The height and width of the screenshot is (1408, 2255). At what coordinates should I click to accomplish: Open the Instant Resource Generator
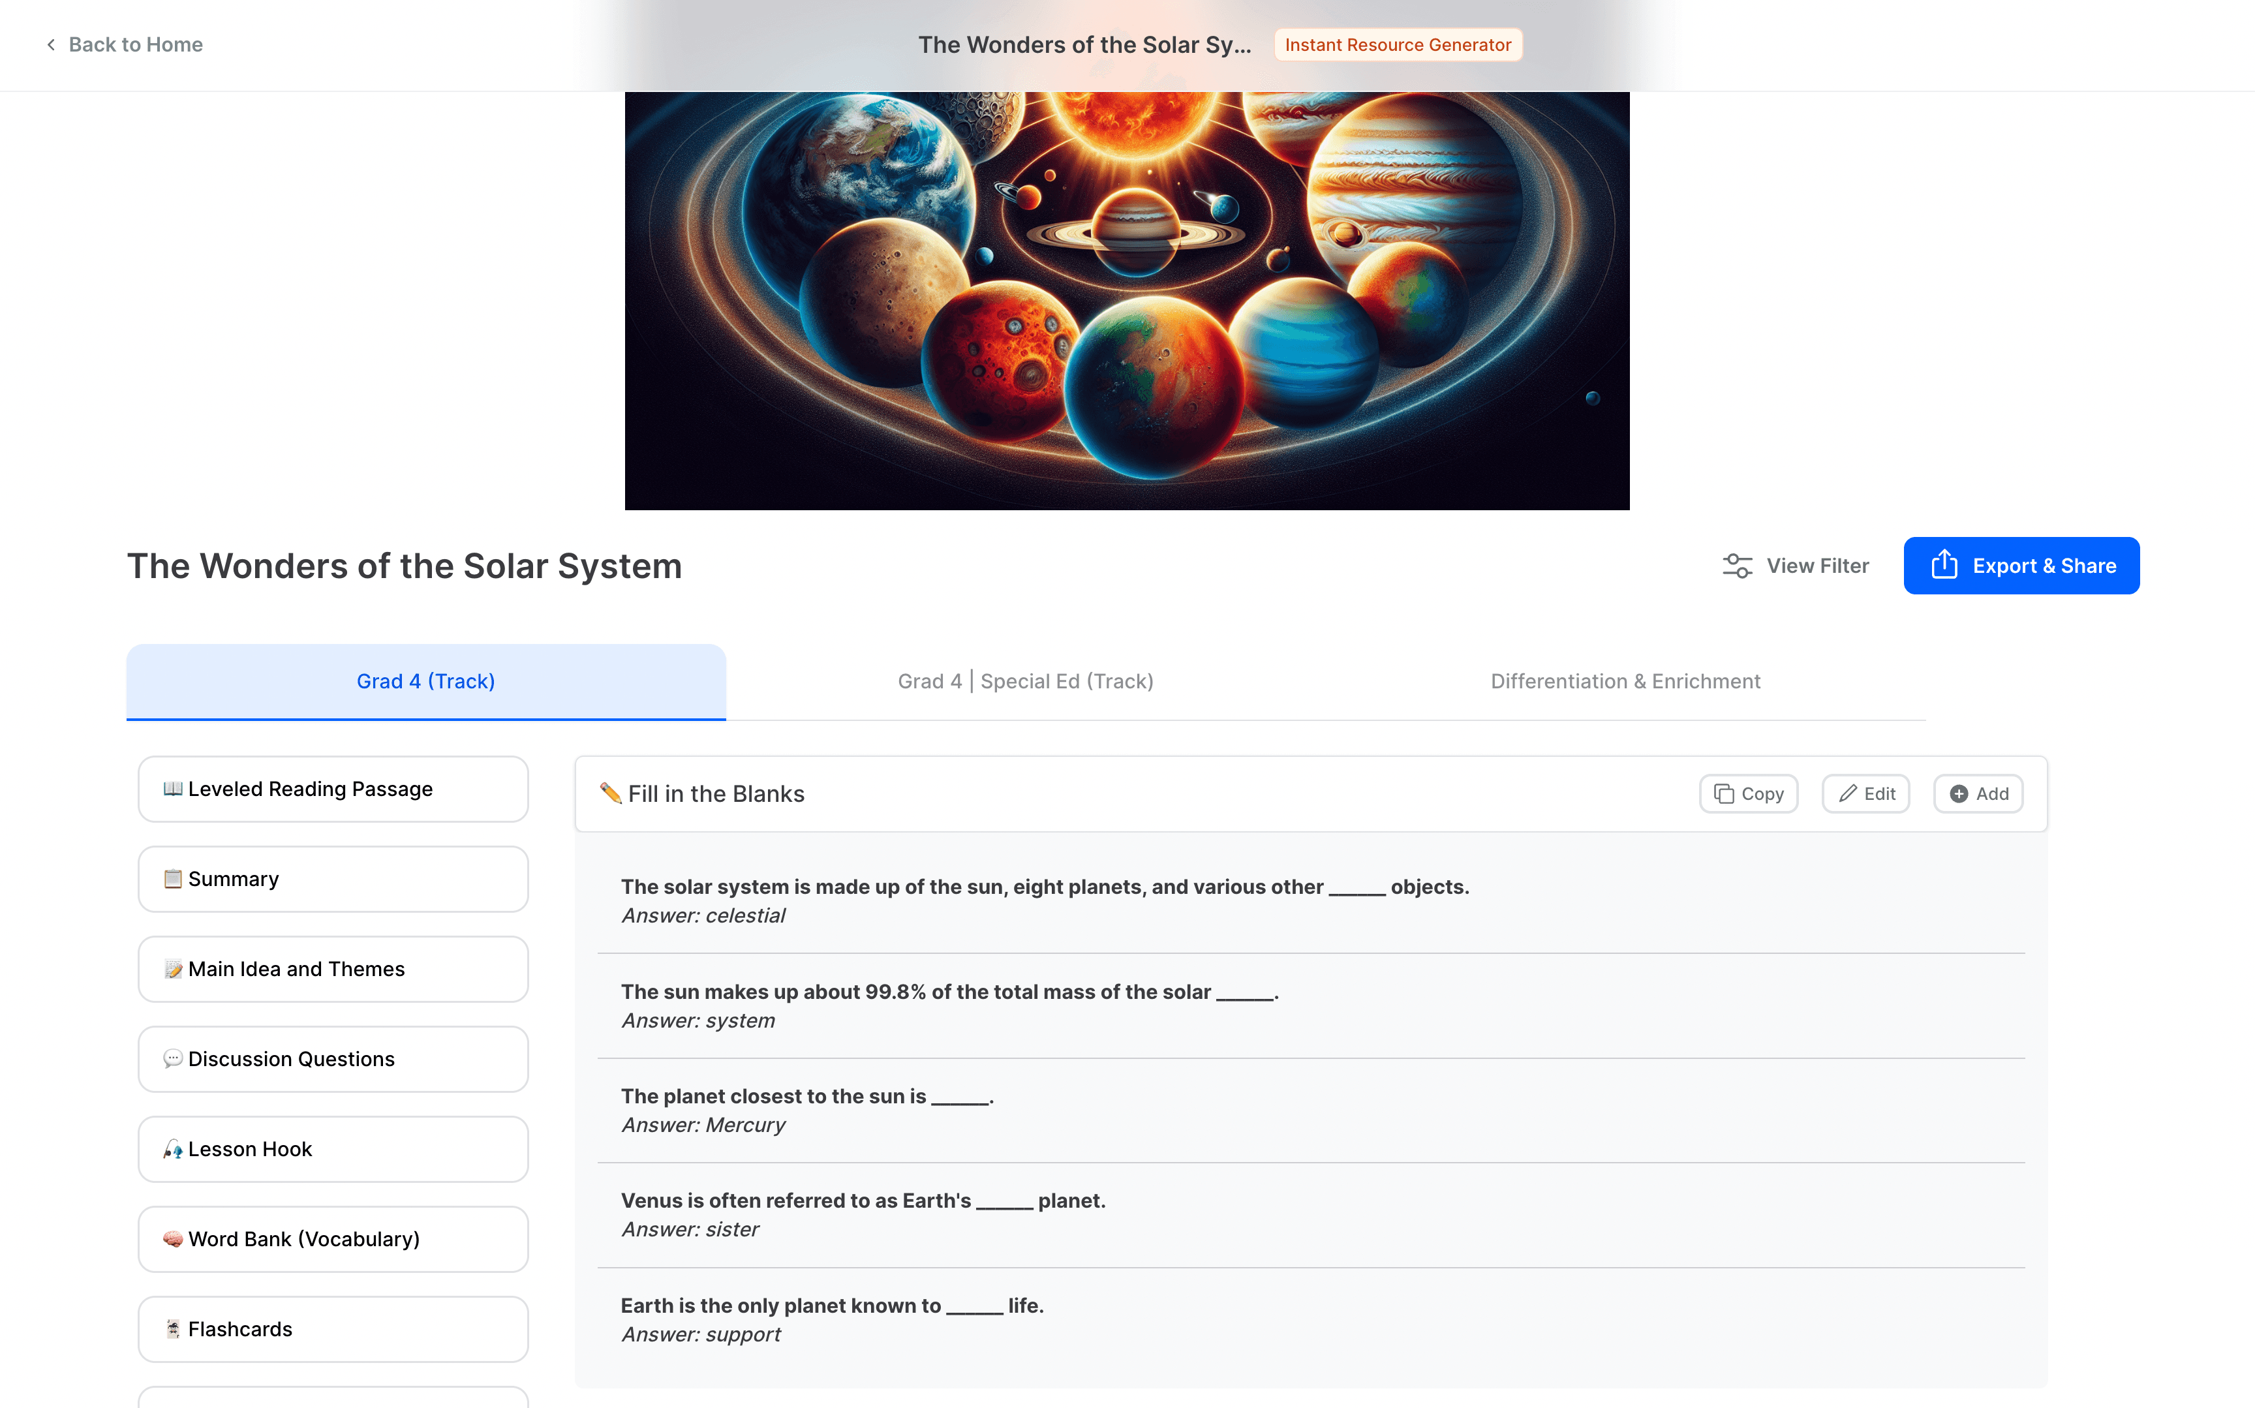[x=1397, y=44]
